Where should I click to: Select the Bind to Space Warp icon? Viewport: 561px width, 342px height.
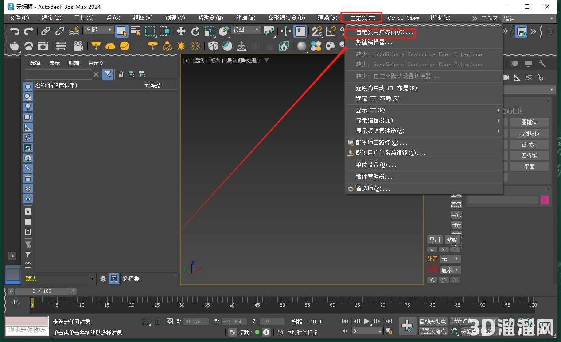pyautogui.click(x=74, y=31)
